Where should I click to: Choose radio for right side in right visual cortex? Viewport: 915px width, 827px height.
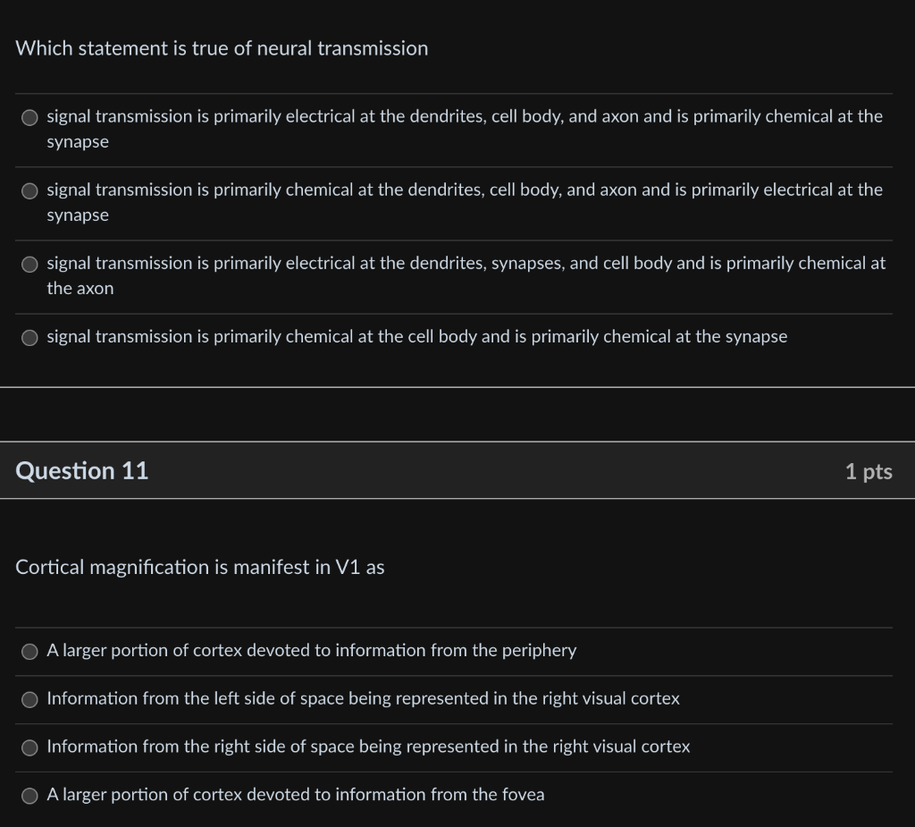29,747
